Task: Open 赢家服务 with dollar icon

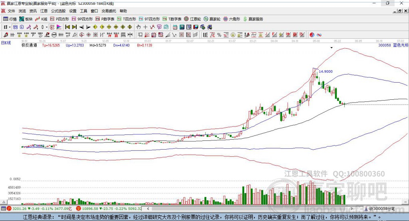Action: (x=253, y=19)
